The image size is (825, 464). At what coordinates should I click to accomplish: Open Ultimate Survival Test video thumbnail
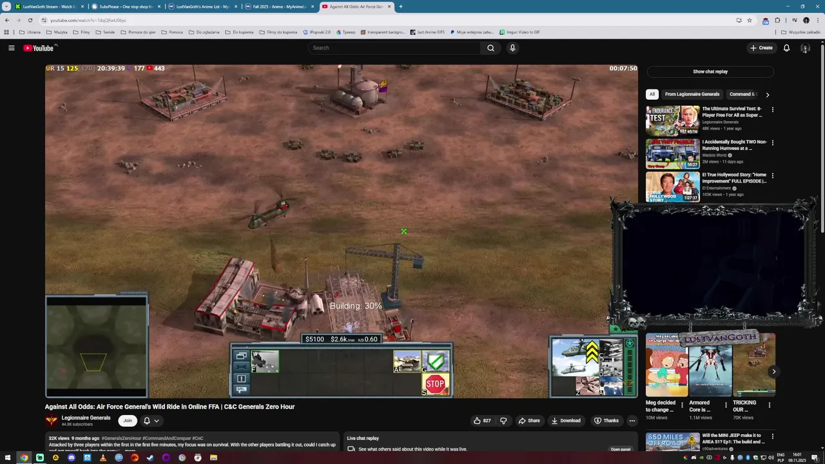pos(672,121)
